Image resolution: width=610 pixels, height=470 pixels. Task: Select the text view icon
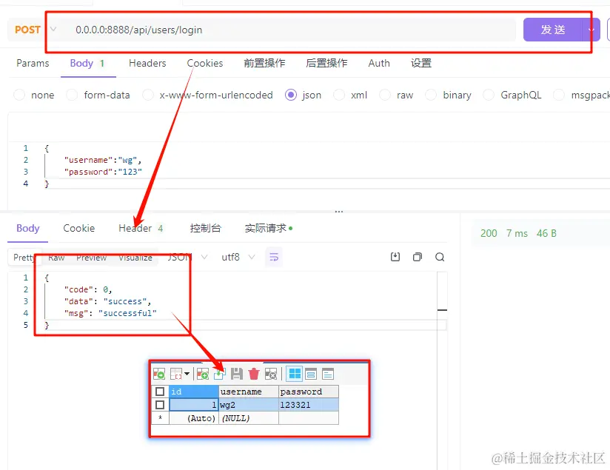[x=328, y=374]
